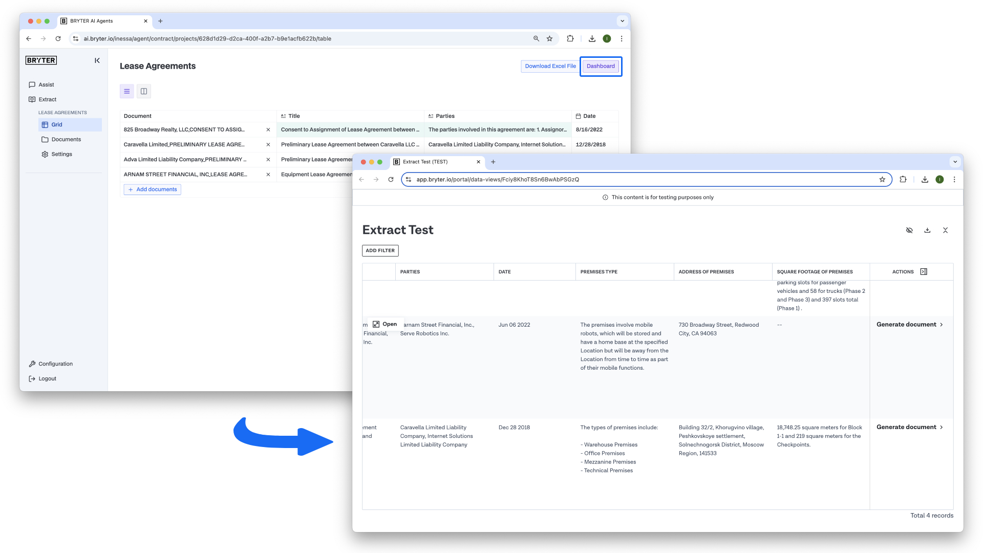Click address bar in Extract Test window
Viewport: 983px width, 553px height.
[x=646, y=179]
